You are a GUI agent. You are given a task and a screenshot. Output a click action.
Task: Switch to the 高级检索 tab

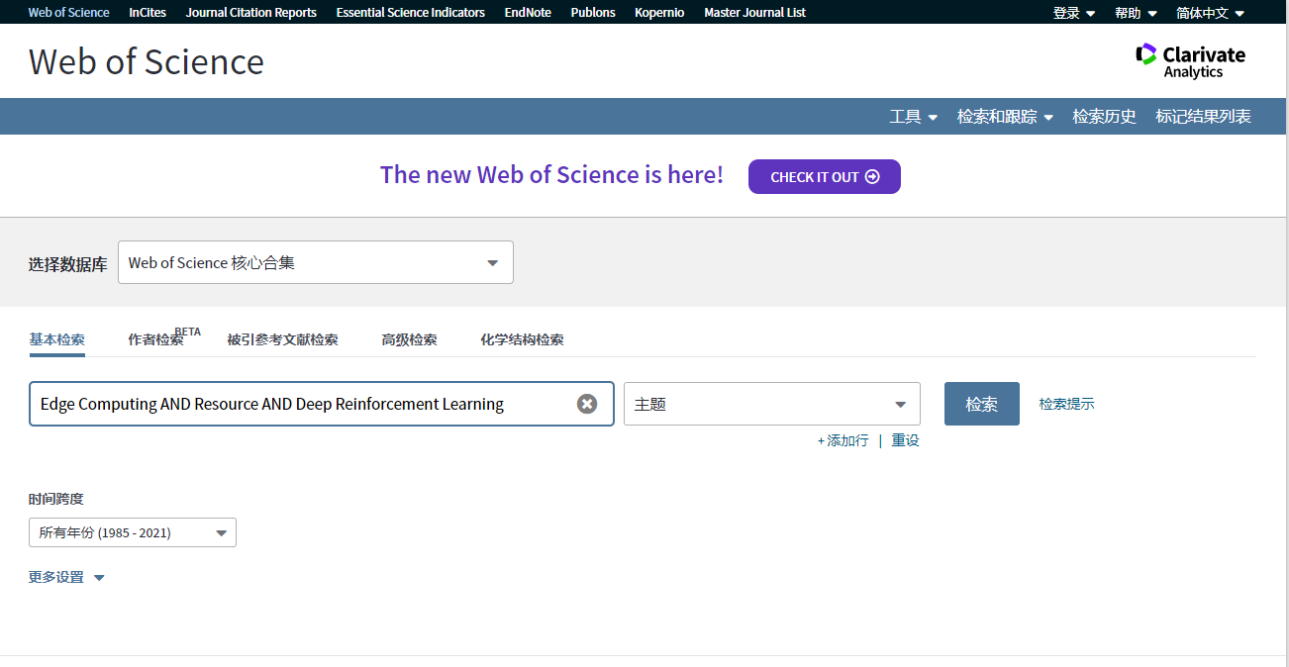(x=409, y=339)
